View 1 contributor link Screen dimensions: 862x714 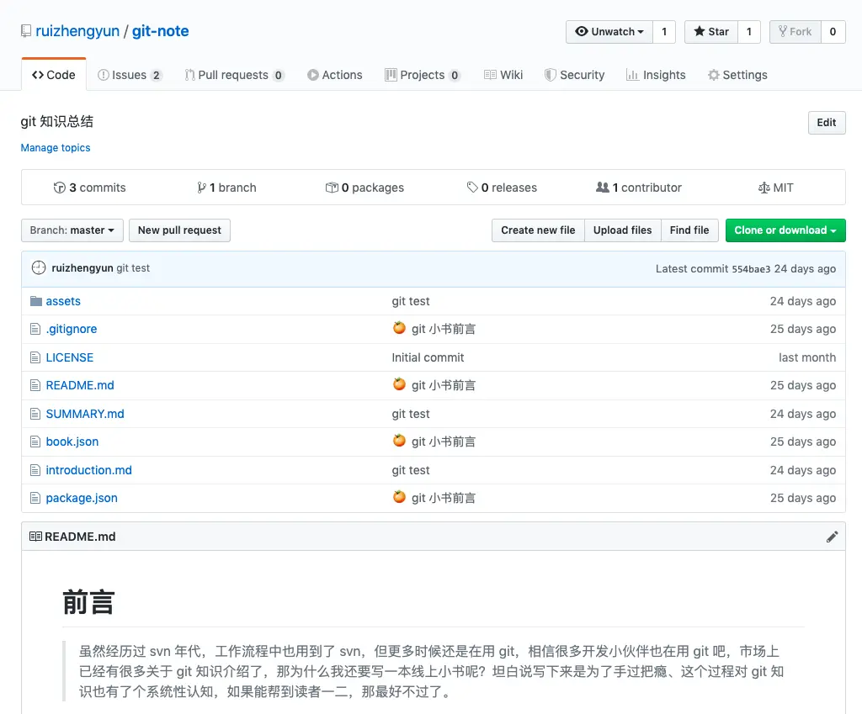[x=639, y=188]
